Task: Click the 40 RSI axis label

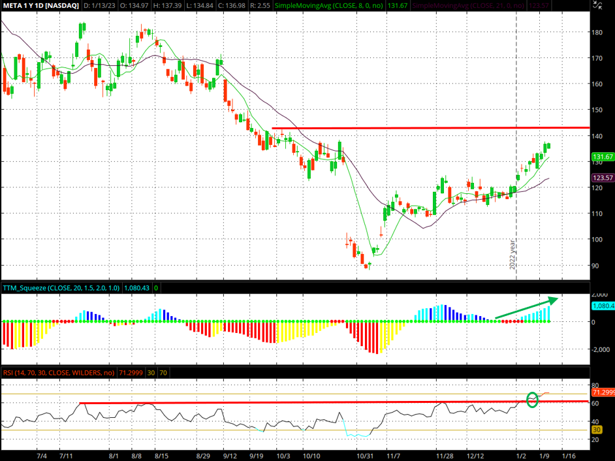Action: pyautogui.click(x=595, y=422)
